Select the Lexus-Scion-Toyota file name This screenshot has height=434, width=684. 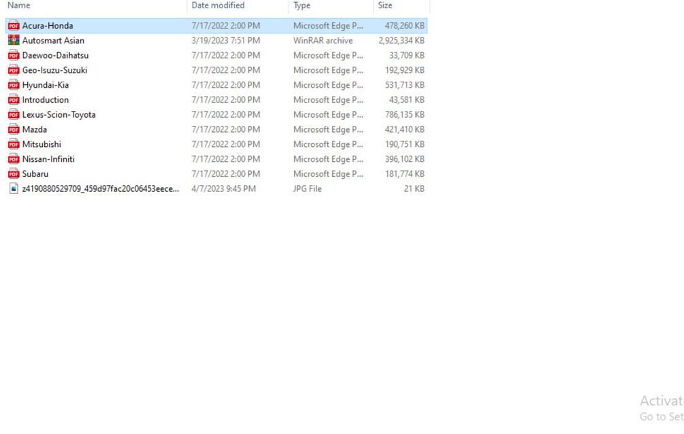[59, 115]
